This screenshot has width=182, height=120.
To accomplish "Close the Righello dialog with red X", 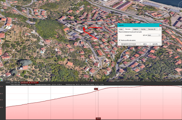I will pos(160,25).
